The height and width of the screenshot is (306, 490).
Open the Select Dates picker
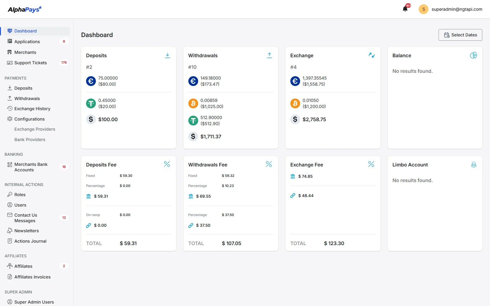(460, 35)
